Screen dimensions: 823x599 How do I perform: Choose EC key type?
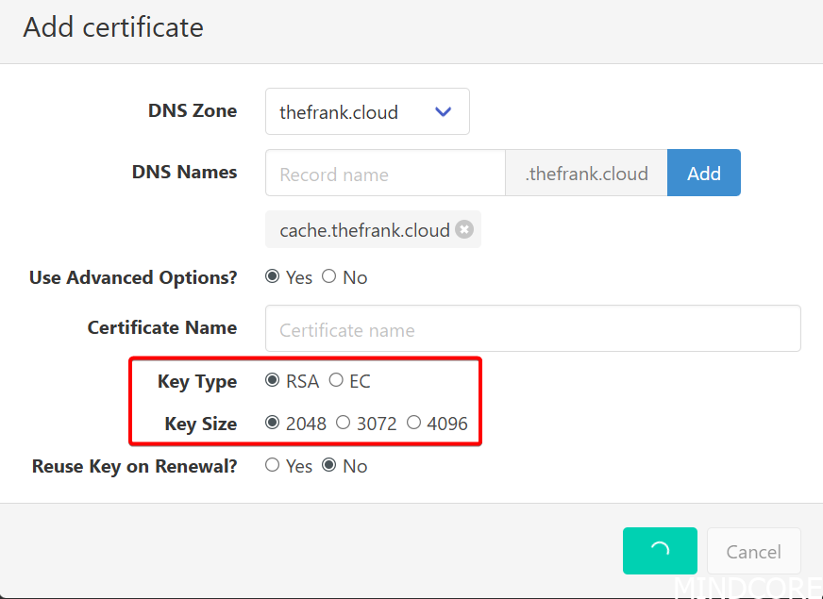click(336, 381)
